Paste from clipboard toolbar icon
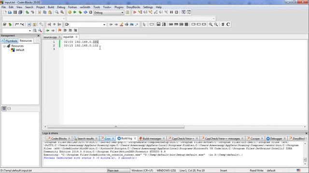The image size is (309, 173). 50,12
